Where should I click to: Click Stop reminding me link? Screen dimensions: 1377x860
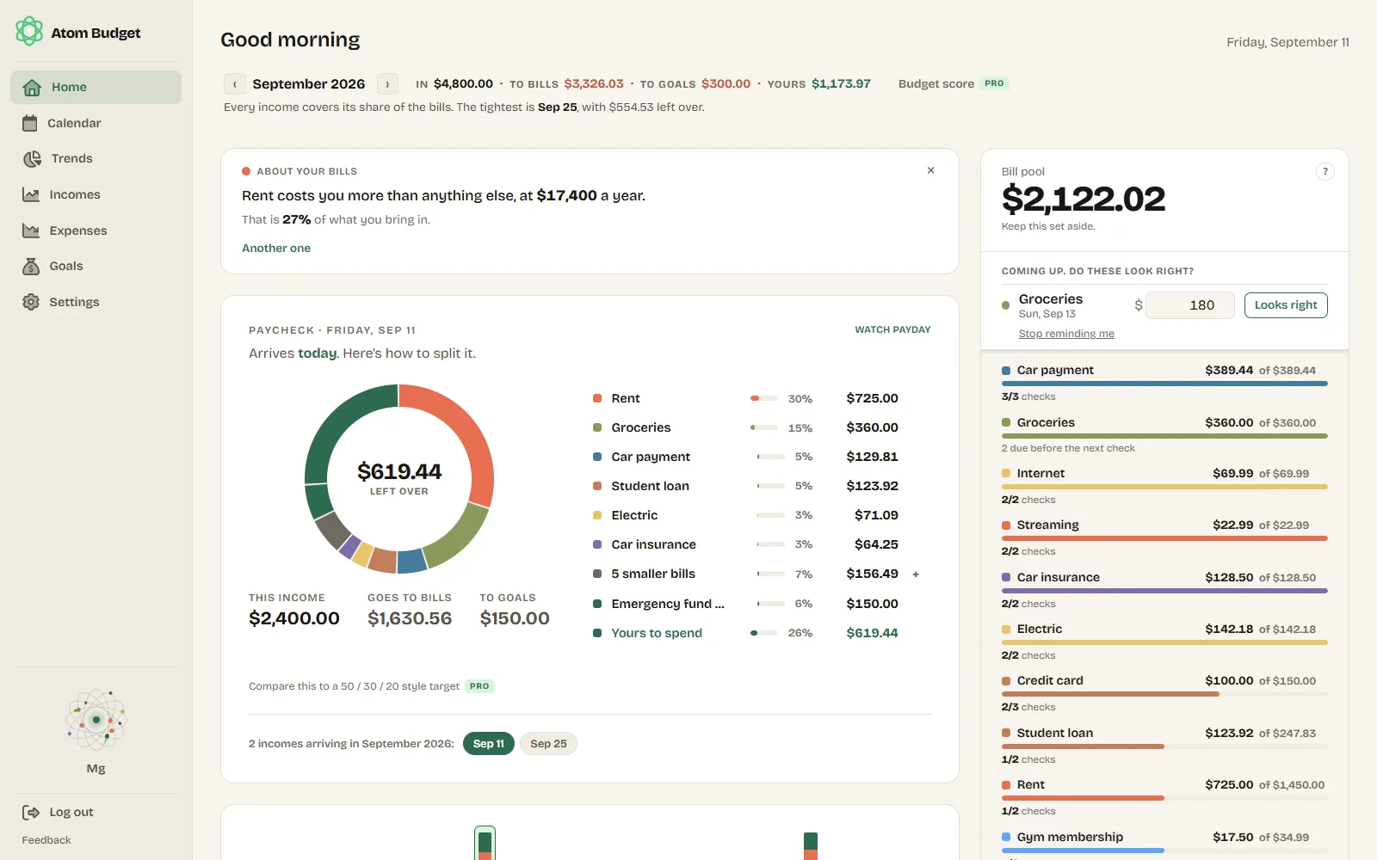coord(1066,334)
